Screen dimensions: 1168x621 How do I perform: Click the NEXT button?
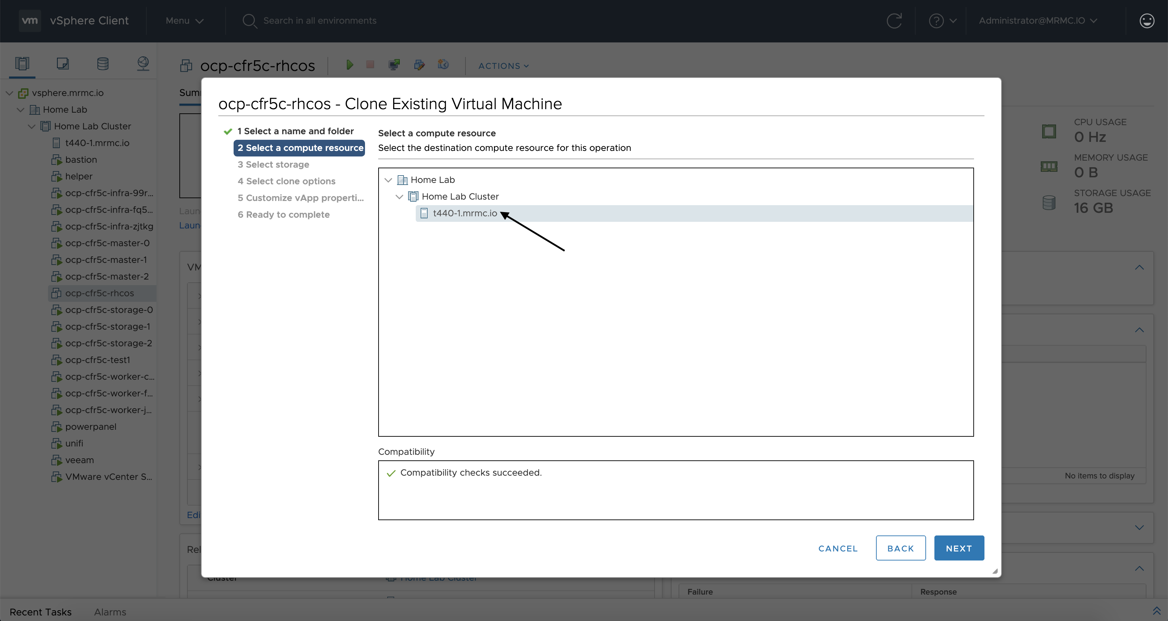point(958,548)
